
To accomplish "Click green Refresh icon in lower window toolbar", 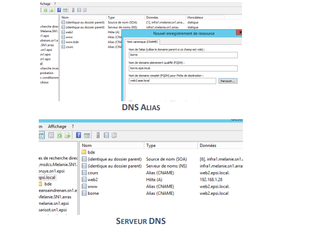I will (59, 135).
